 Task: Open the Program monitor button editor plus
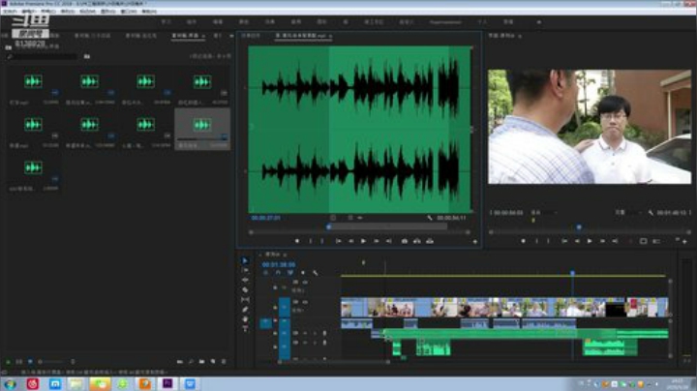click(x=685, y=241)
